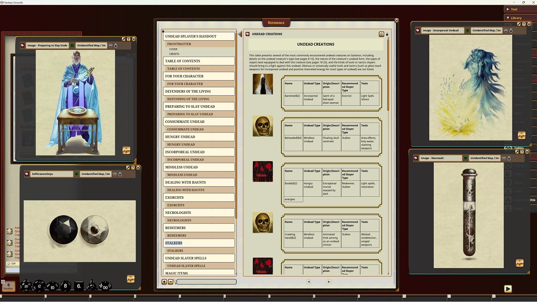537x302 pixels.
Task: Select the Reference tab at the top
Action: tap(276, 22)
